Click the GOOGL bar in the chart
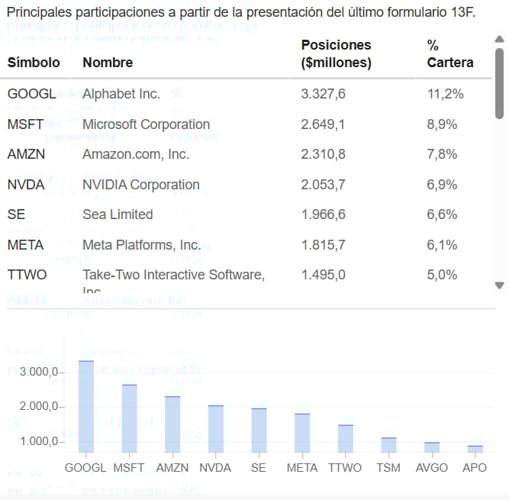The image size is (509, 500). click(86, 407)
